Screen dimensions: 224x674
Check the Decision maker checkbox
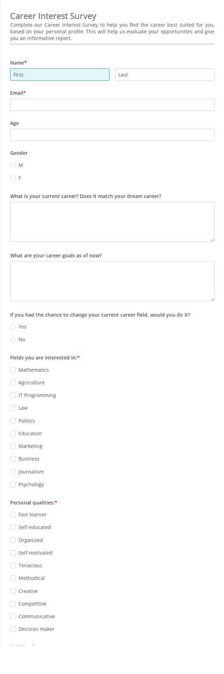(13, 629)
